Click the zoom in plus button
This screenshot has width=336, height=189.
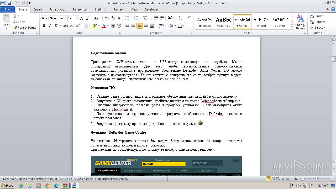click(x=333, y=179)
